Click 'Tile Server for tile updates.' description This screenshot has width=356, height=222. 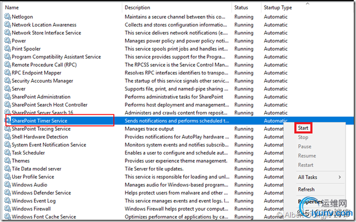154,169
